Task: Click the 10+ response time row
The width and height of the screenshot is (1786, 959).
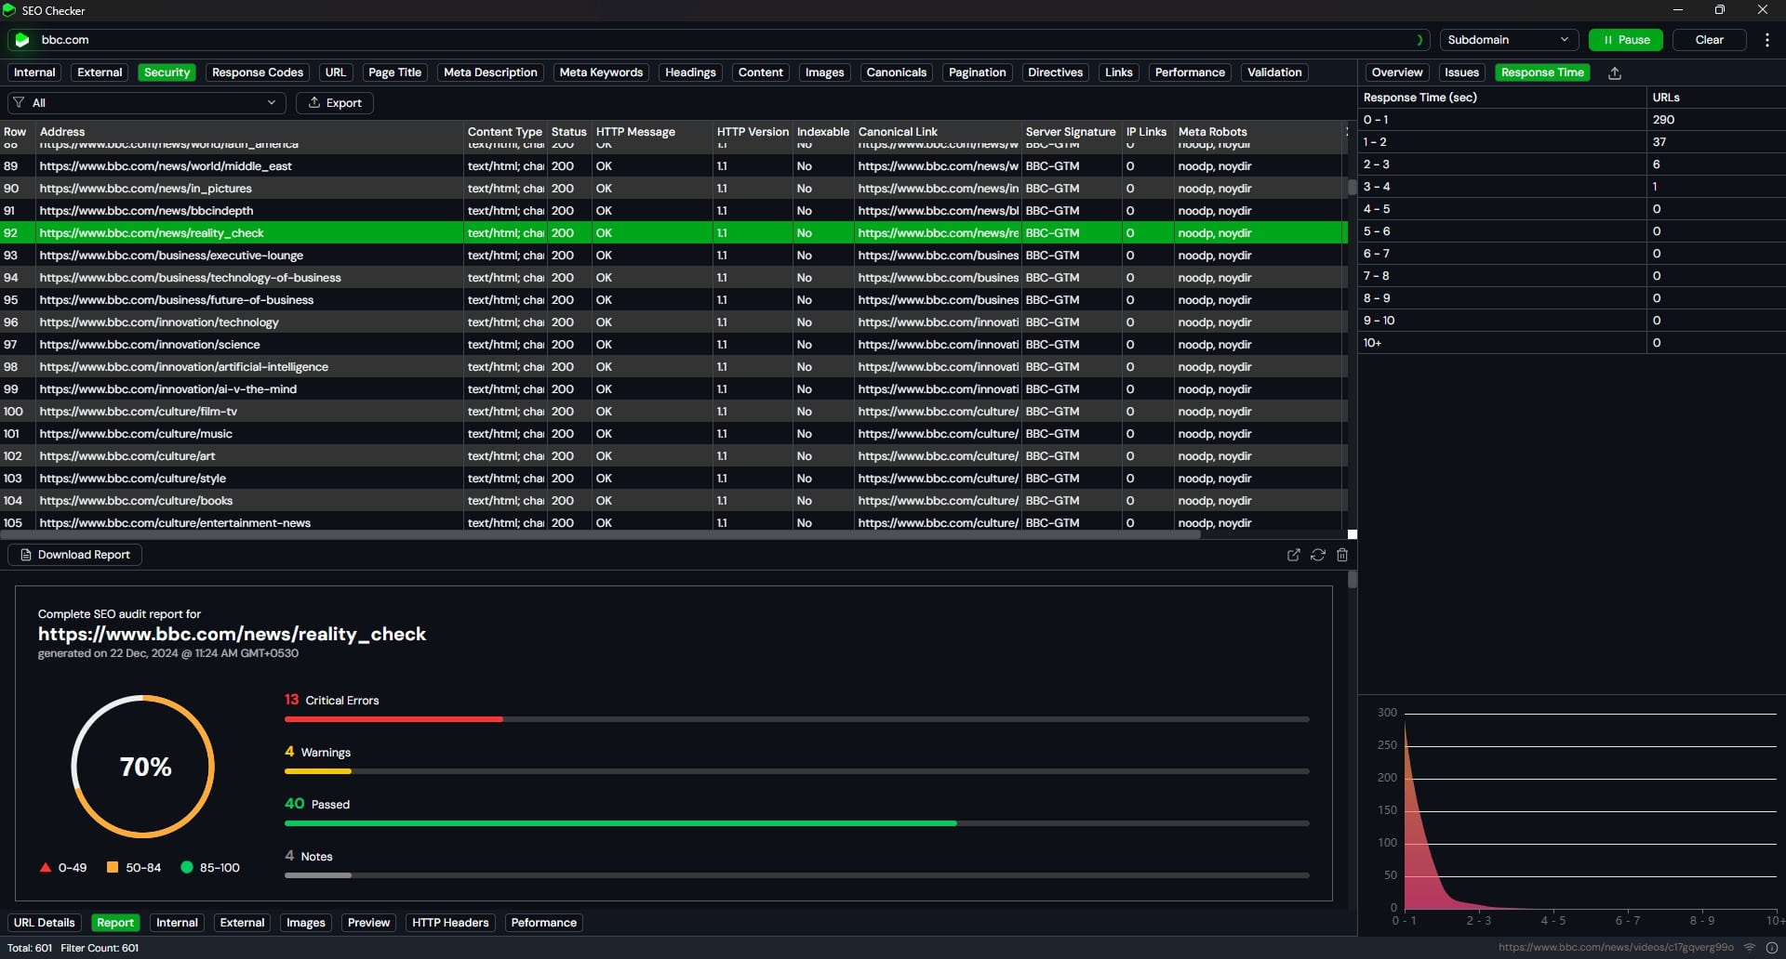Action: [x=1572, y=343]
